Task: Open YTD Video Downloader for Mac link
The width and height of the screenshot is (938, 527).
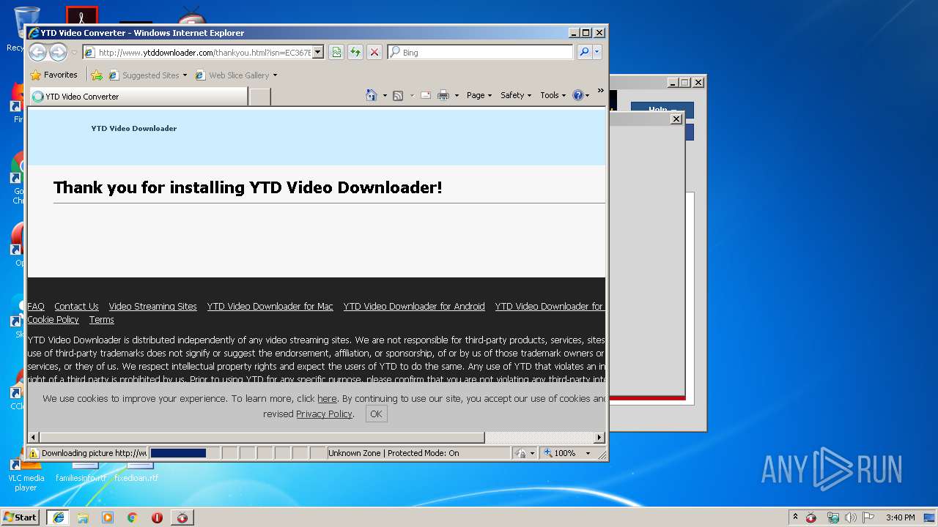Action: pos(270,307)
